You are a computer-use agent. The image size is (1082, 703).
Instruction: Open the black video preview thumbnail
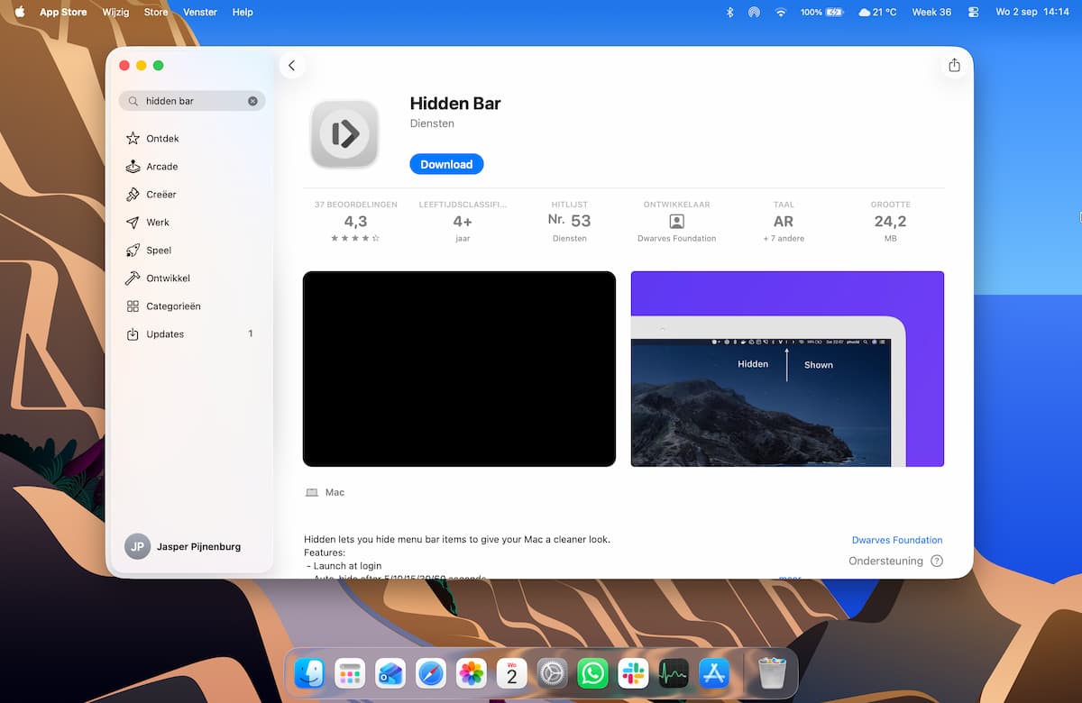point(459,369)
